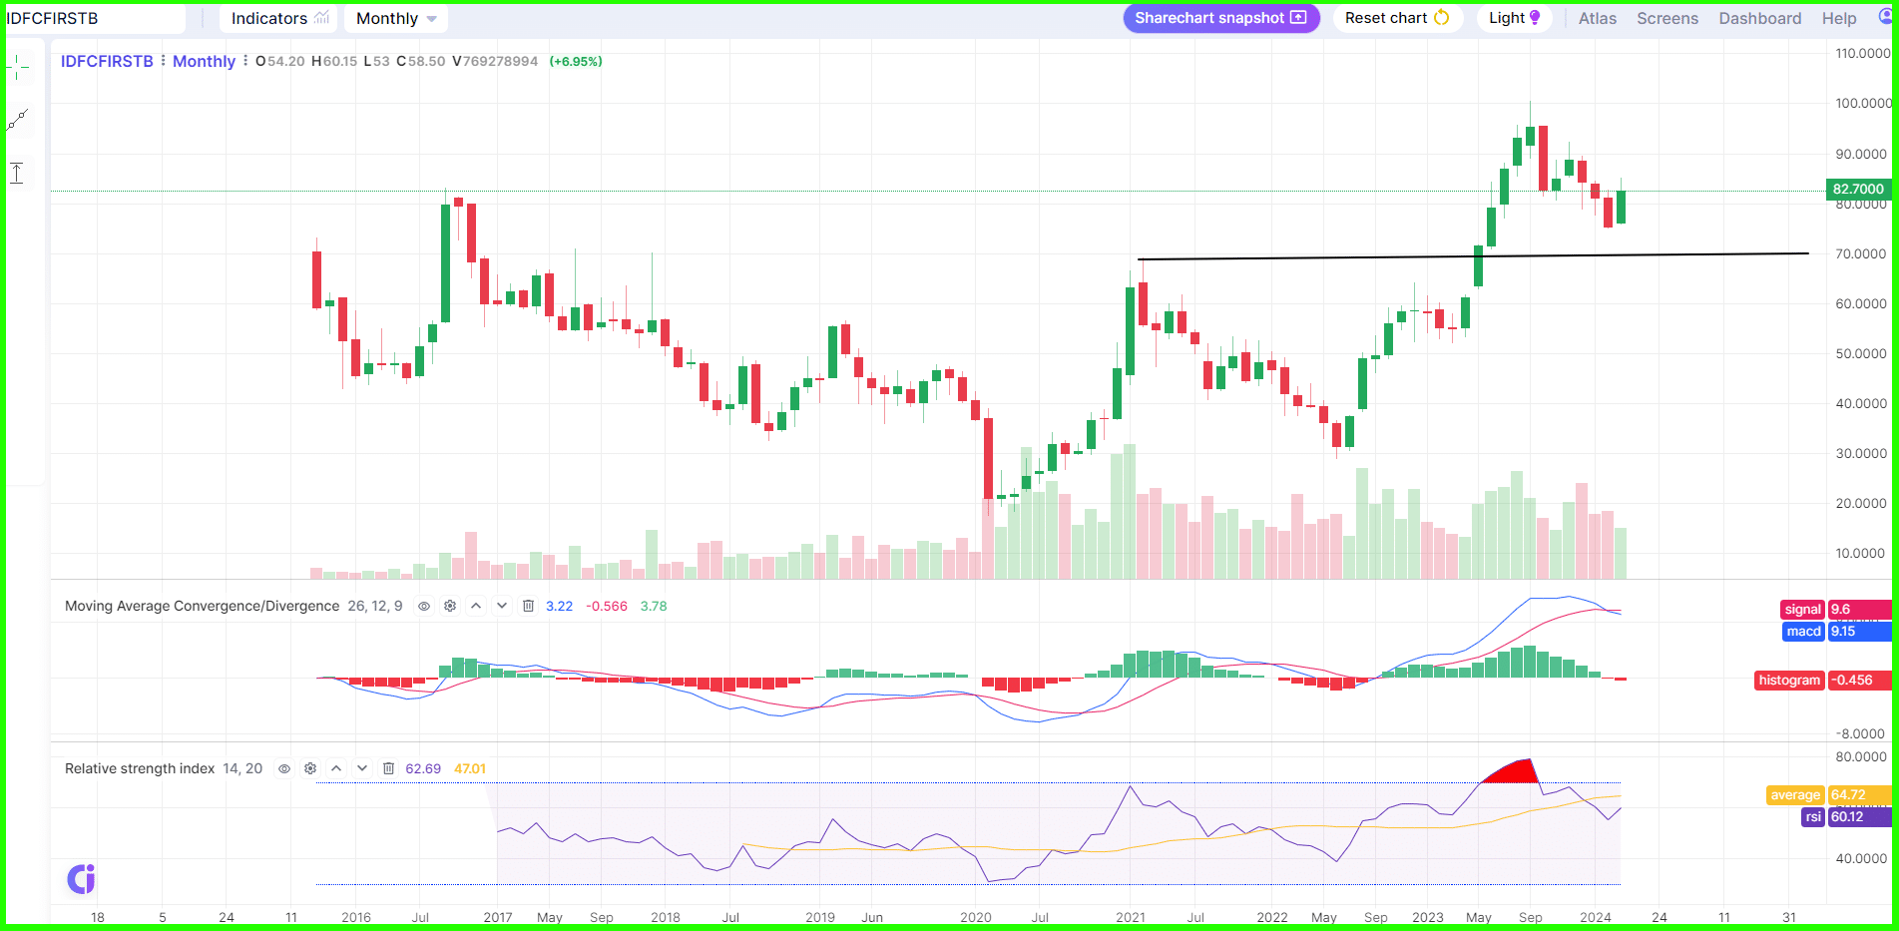Viewport: 1899px width, 931px height.
Task: Click the 2021 date axis label
Action: pos(1131,917)
